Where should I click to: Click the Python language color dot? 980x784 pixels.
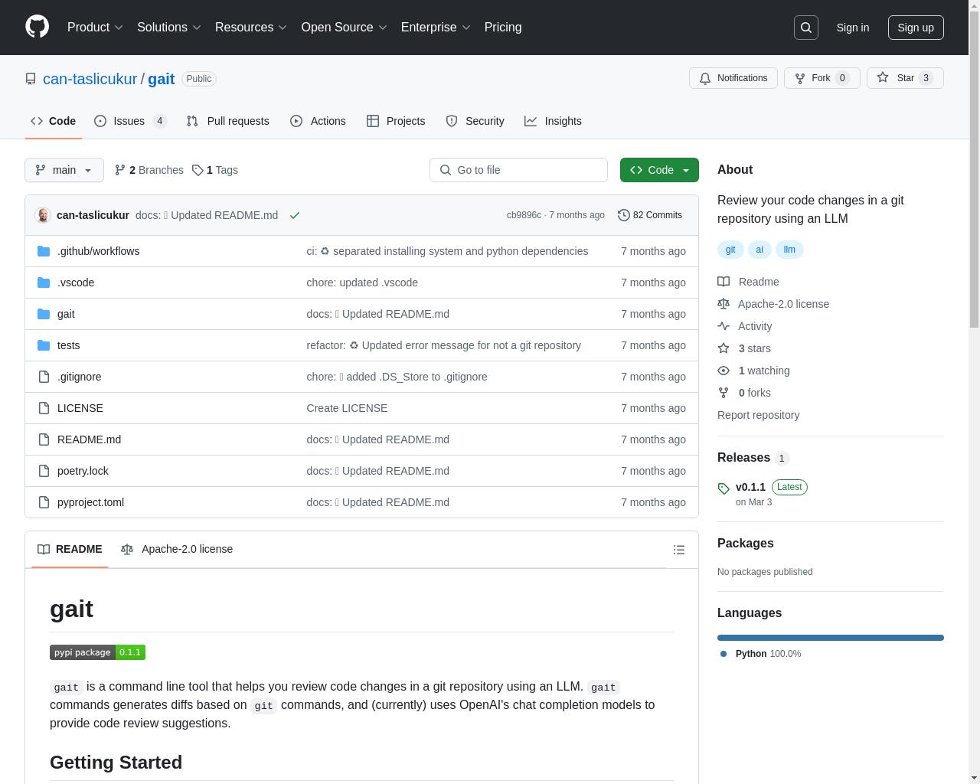coord(724,654)
